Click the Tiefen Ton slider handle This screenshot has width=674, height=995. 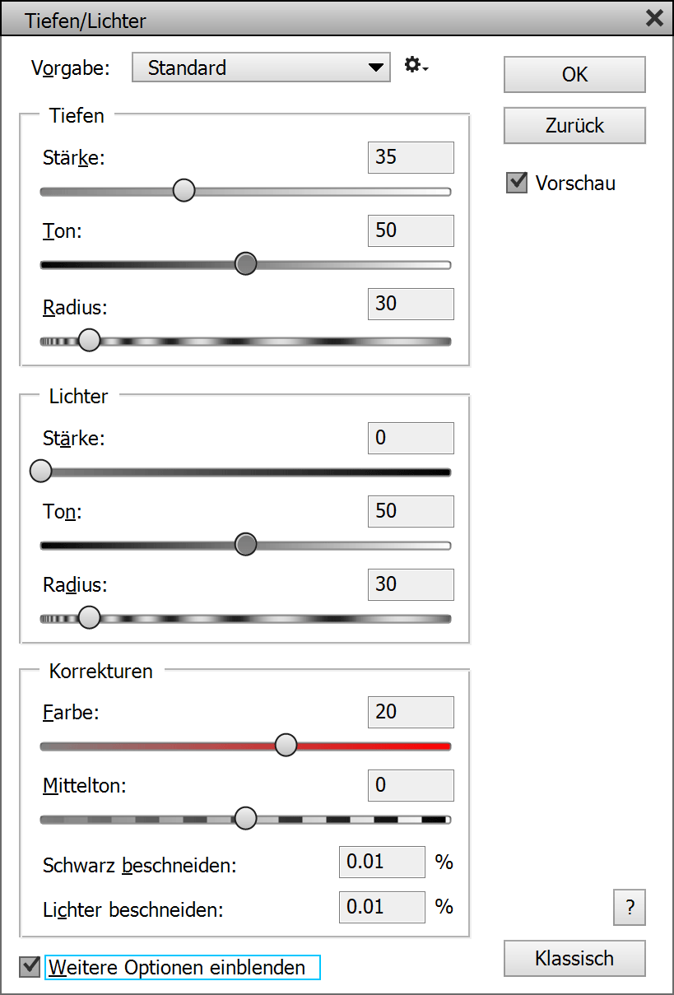(x=245, y=264)
